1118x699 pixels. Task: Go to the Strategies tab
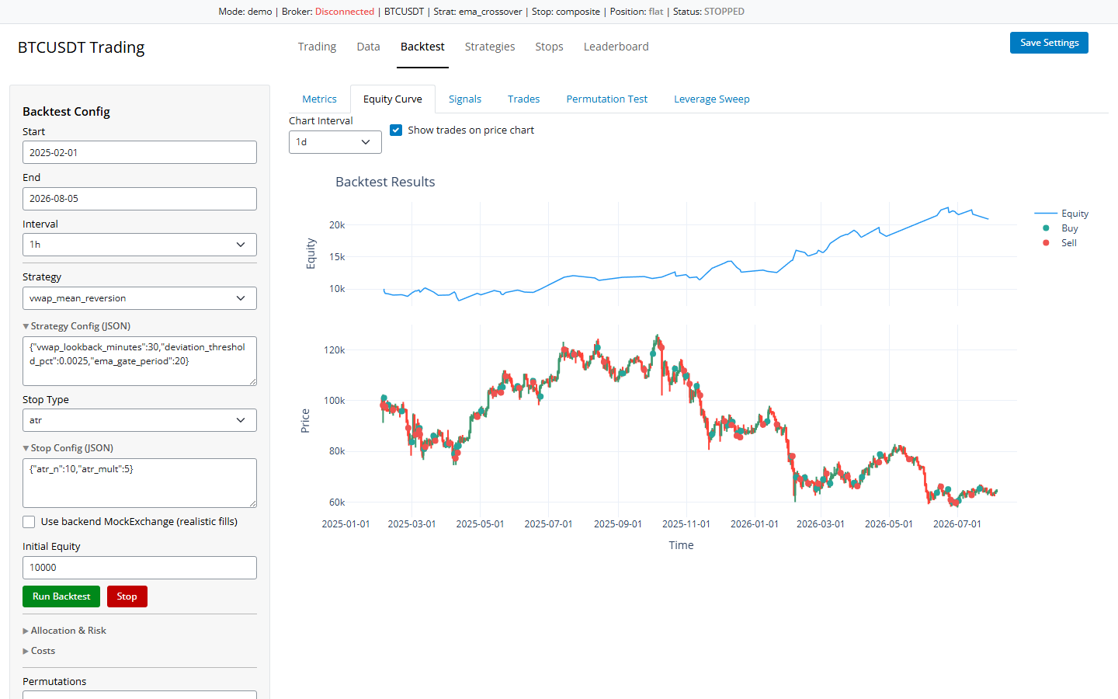tap(490, 47)
